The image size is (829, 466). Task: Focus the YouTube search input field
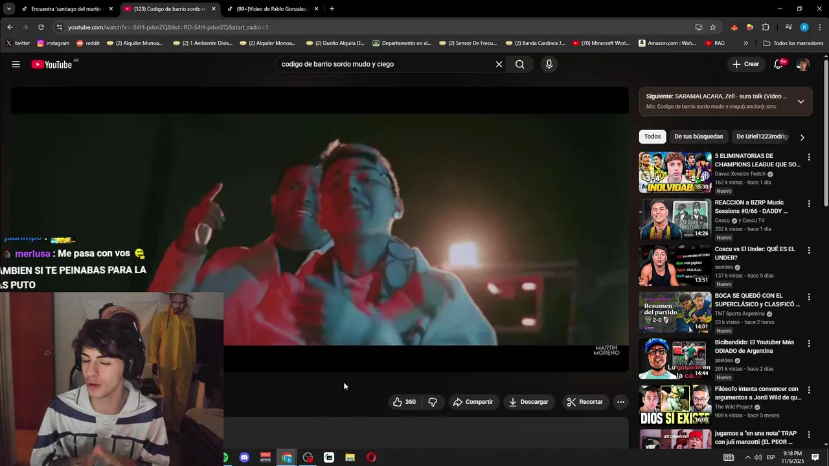(x=385, y=64)
